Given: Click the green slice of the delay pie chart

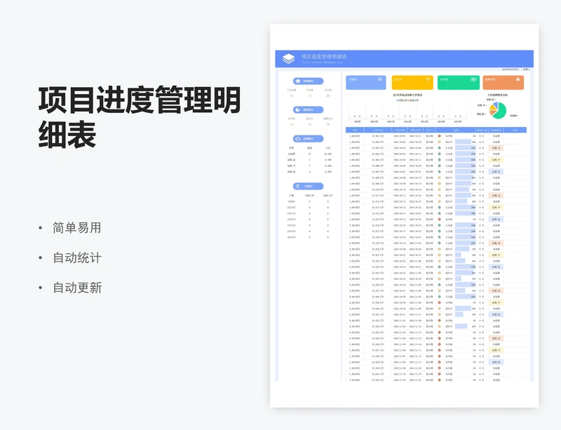Looking at the screenshot, I should [x=502, y=111].
